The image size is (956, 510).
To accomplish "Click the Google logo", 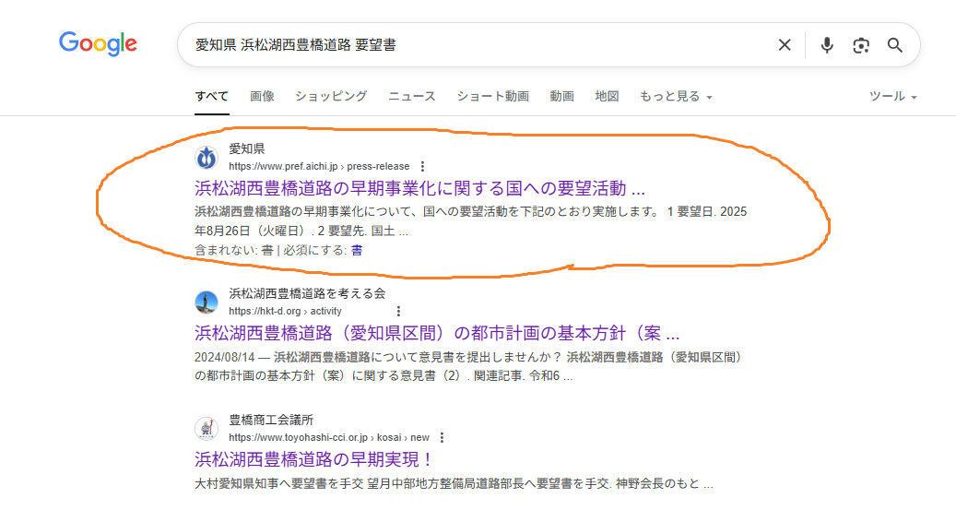I will (98, 43).
